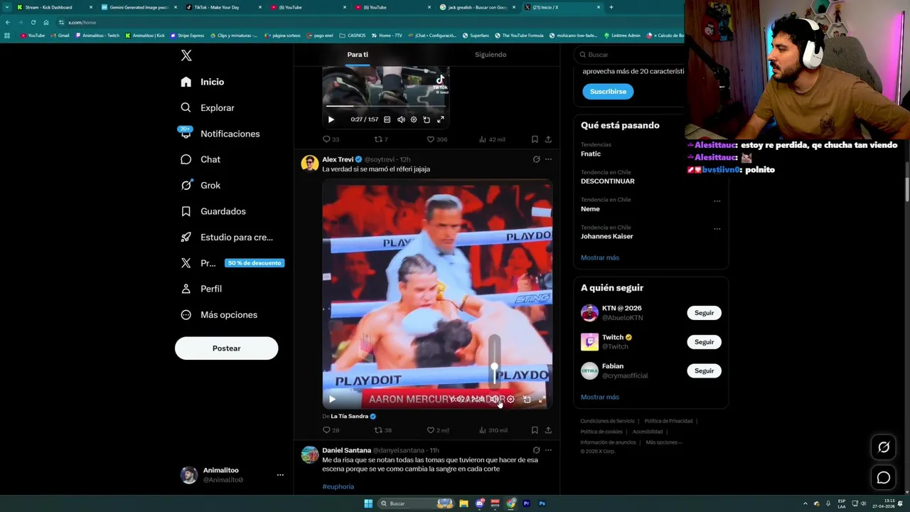Reply to Alex Trevi post, 28 comments
Image resolution: width=910 pixels, height=512 pixels.
(x=331, y=430)
